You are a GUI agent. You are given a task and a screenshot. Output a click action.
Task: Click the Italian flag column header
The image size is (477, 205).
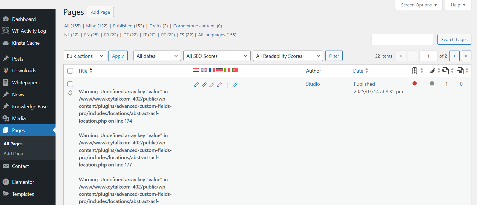[227, 70]
